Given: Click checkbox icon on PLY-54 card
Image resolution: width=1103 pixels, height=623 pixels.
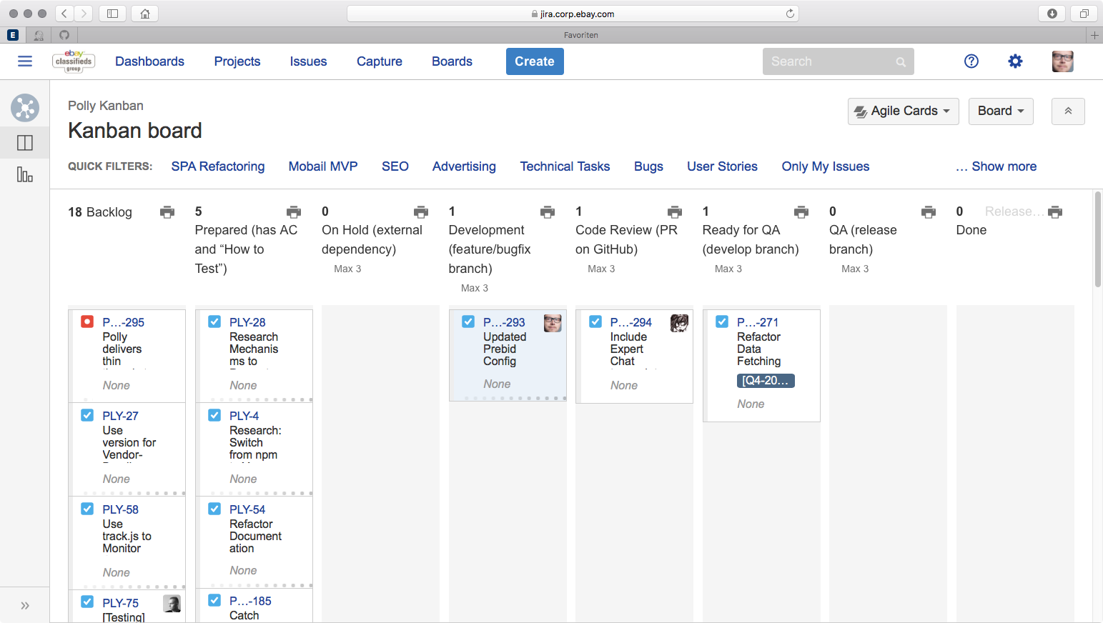Looking at the screenshot, I should (214, 509).
